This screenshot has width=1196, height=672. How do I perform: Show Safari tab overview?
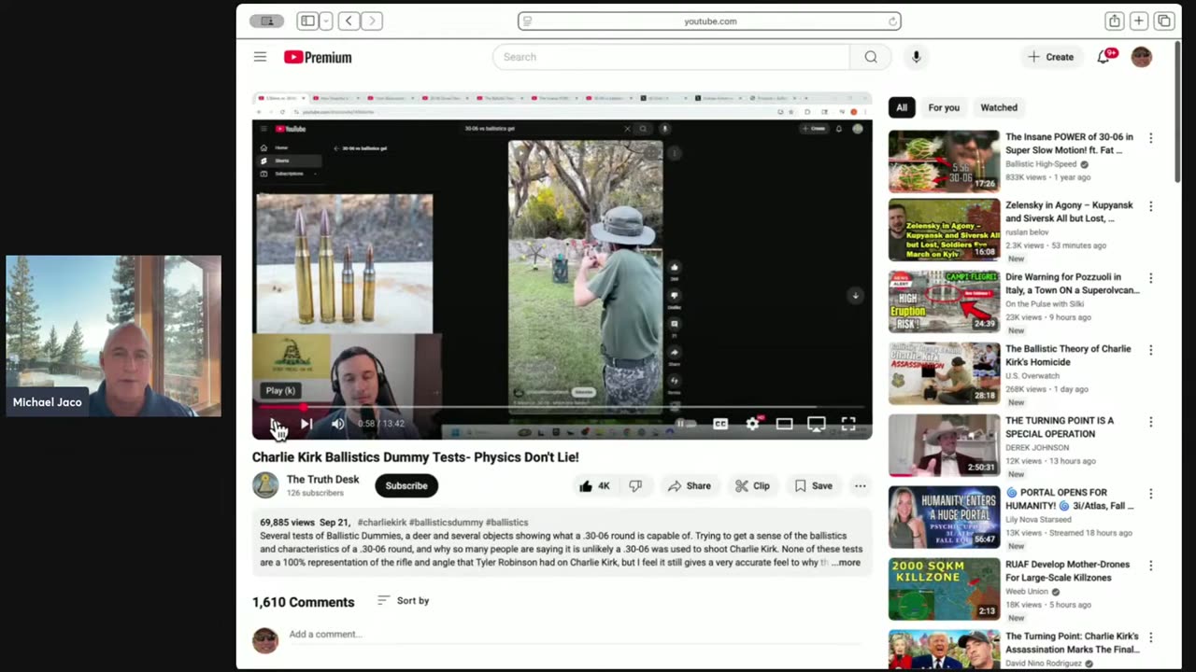coord(1163,21)
